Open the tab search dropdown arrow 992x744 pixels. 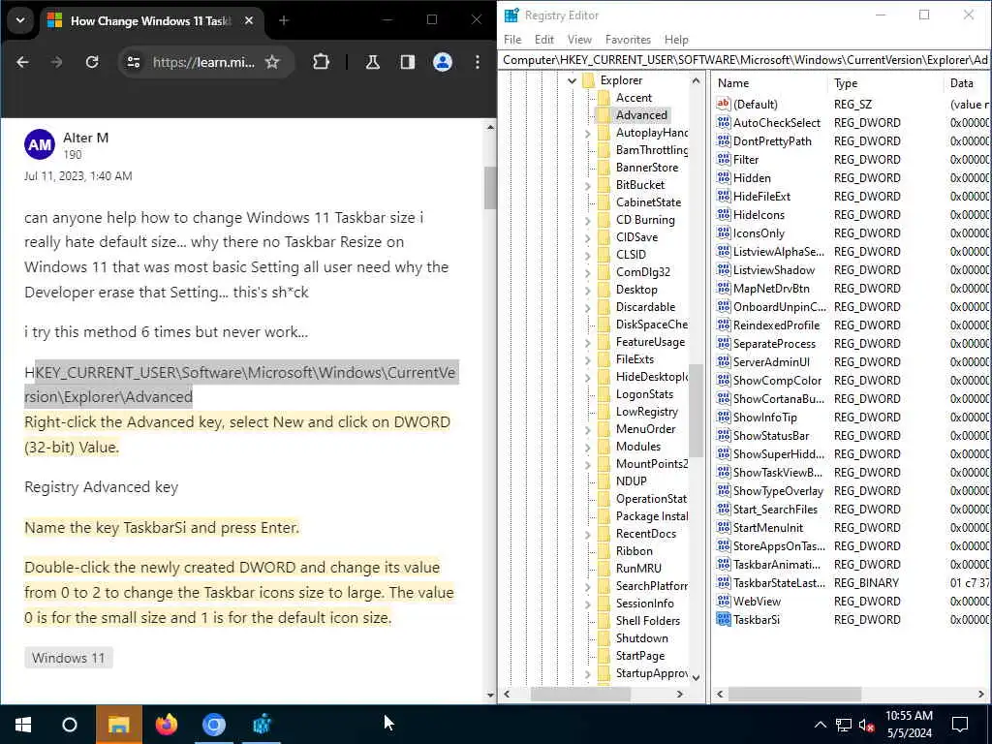pyautogui.click(x=20, y=20)
